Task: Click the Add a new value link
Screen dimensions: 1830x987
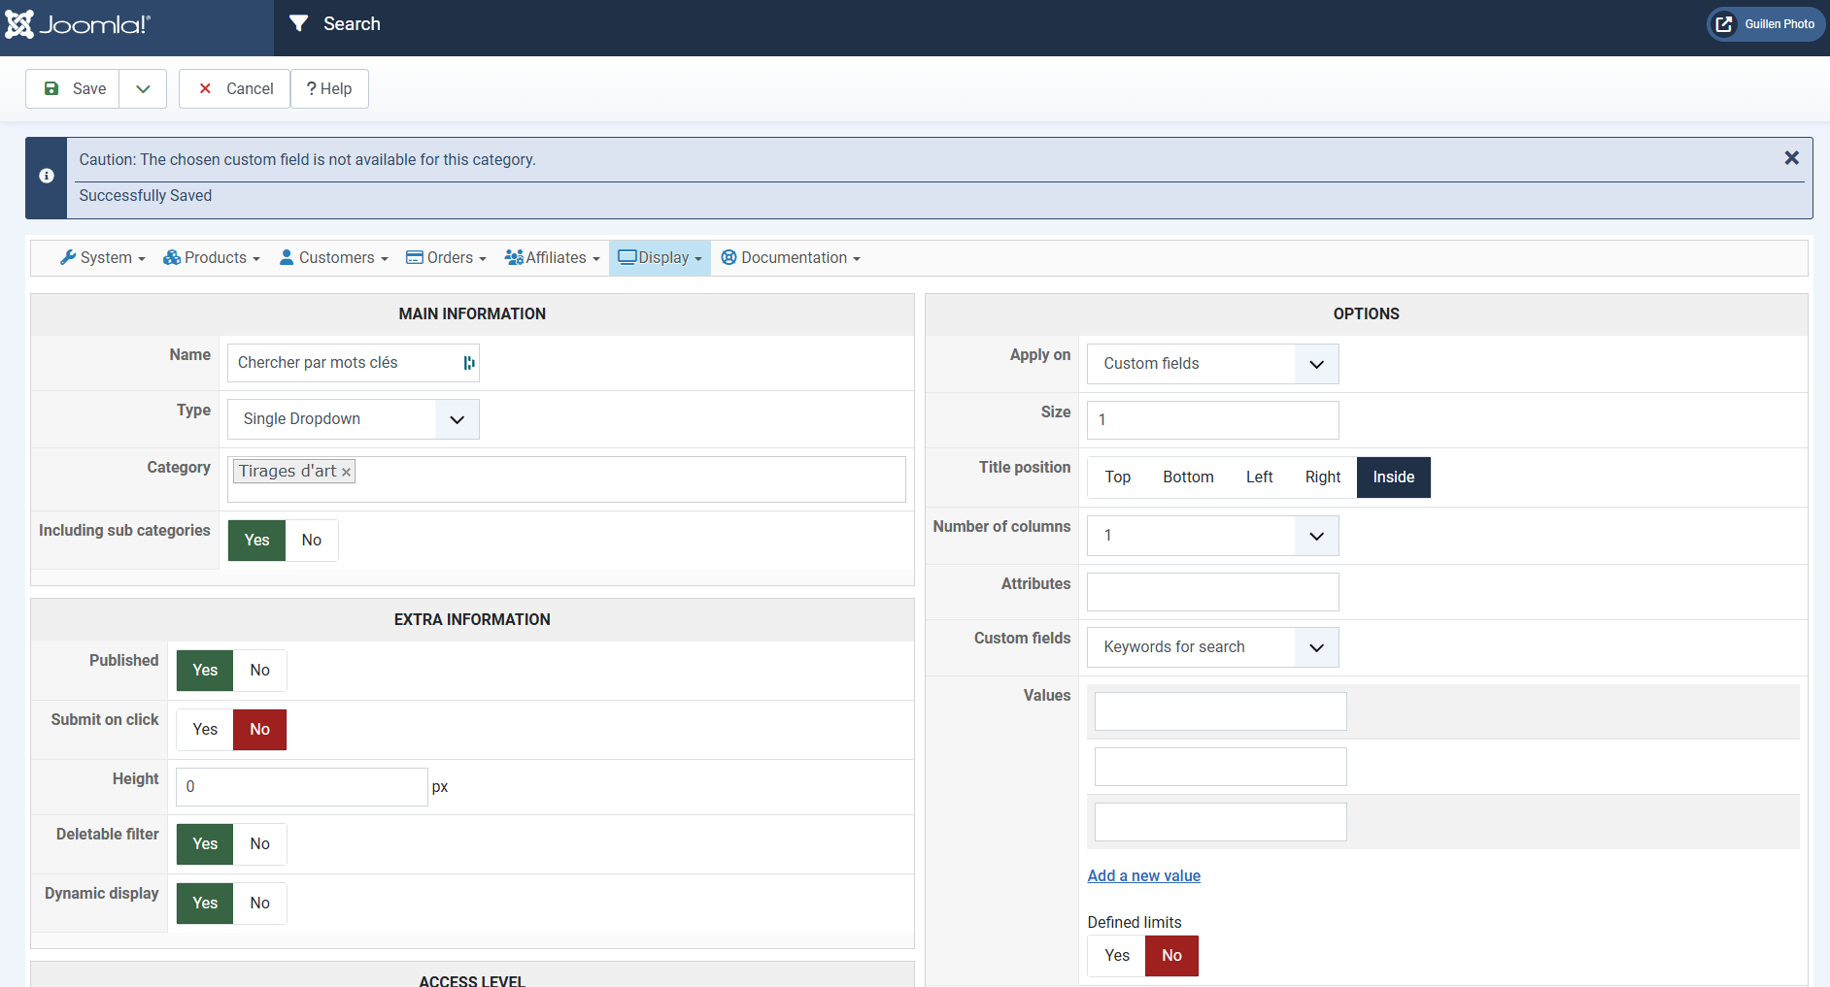Action: point(1144,876)
